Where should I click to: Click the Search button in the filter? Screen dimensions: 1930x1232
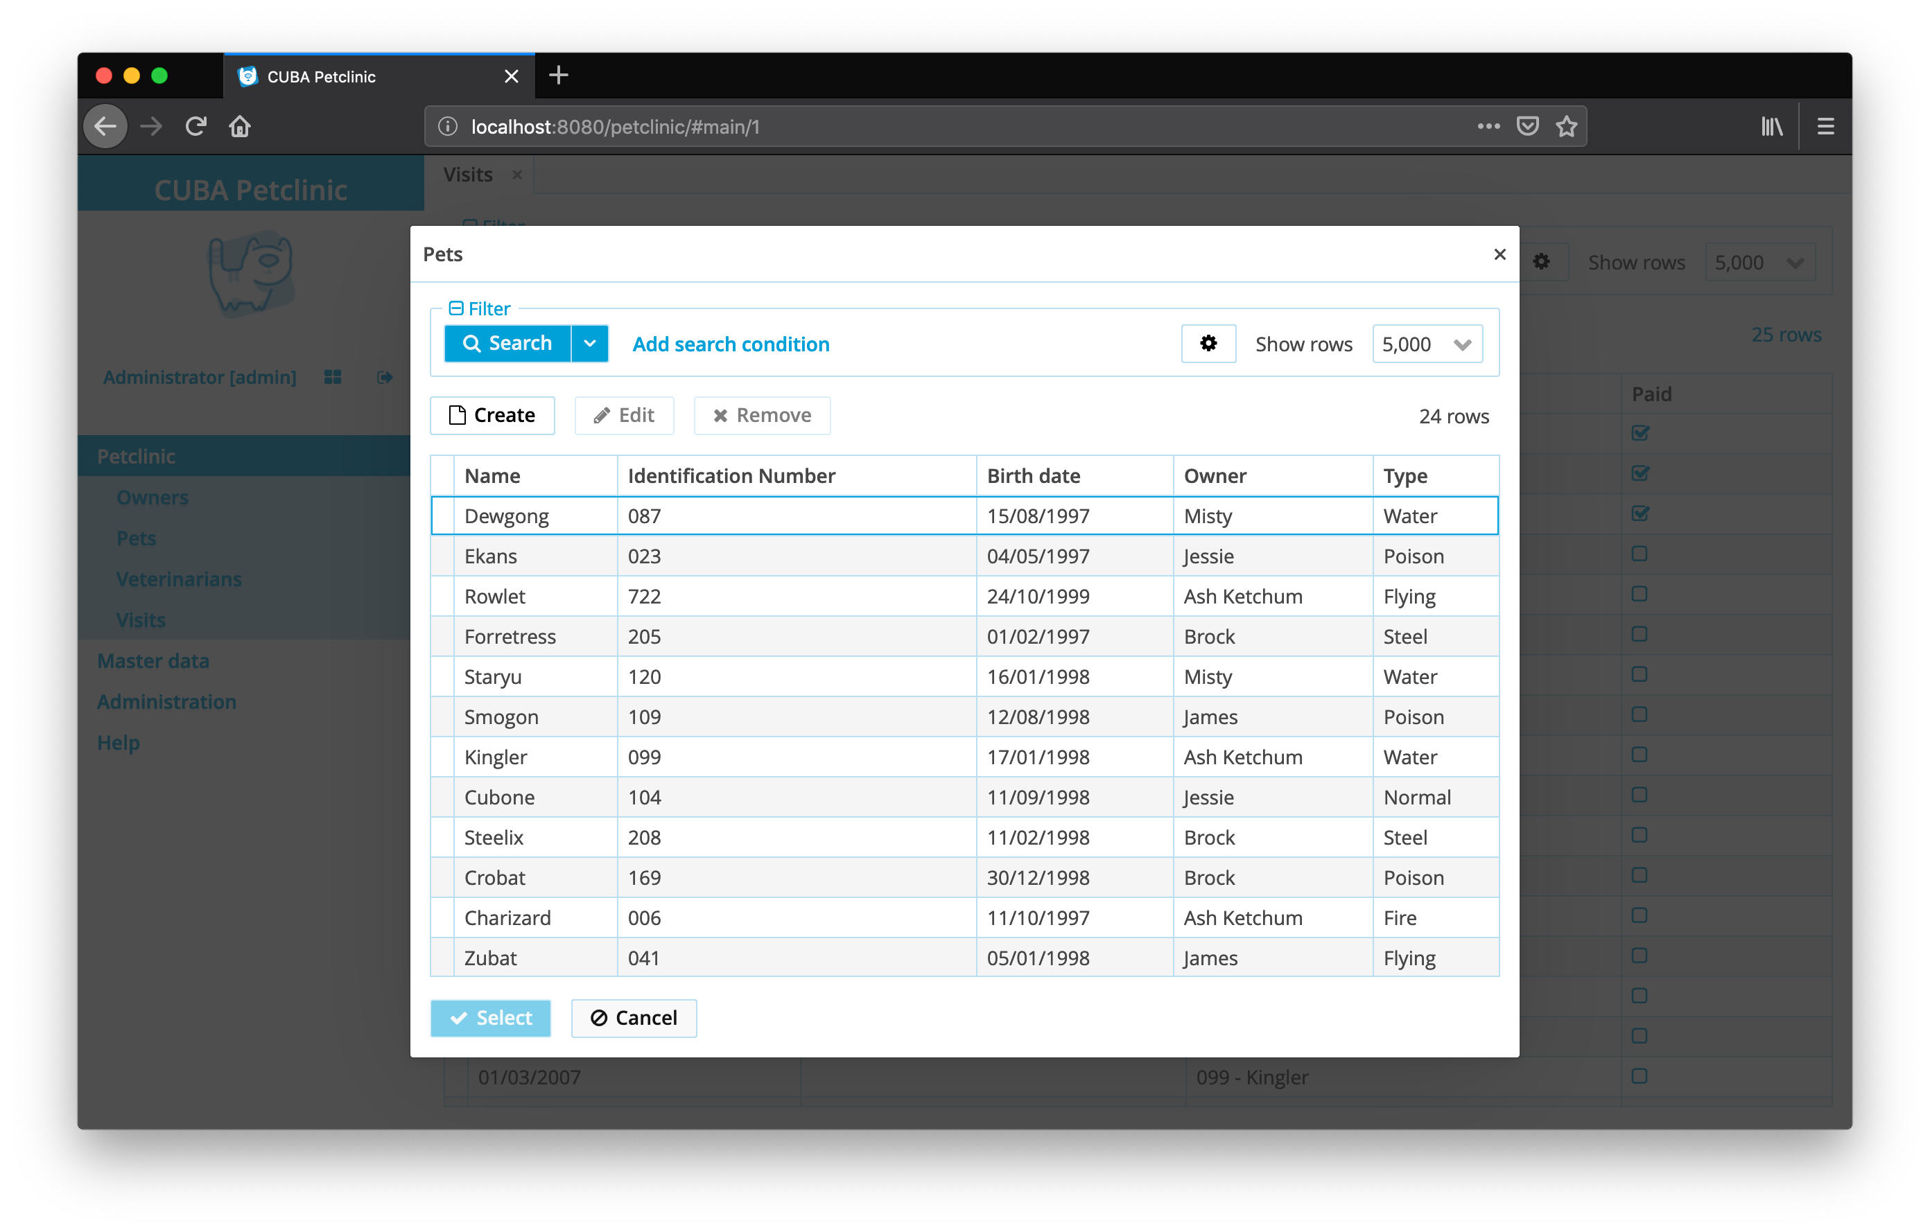507,344
